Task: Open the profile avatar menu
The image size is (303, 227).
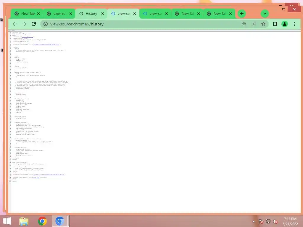Action: point(285,24)
